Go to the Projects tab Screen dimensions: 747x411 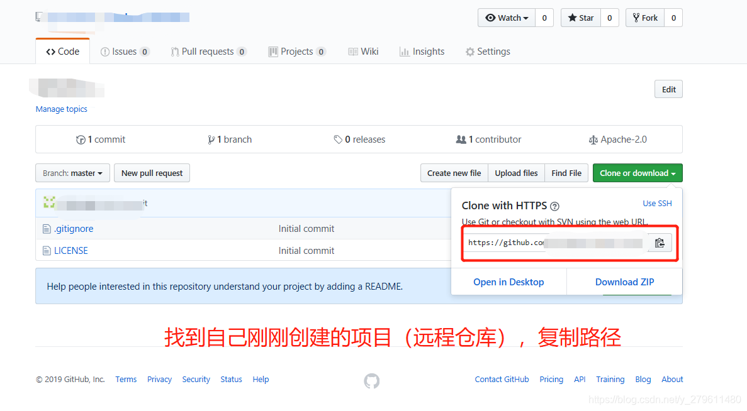[x=297, y=52]
